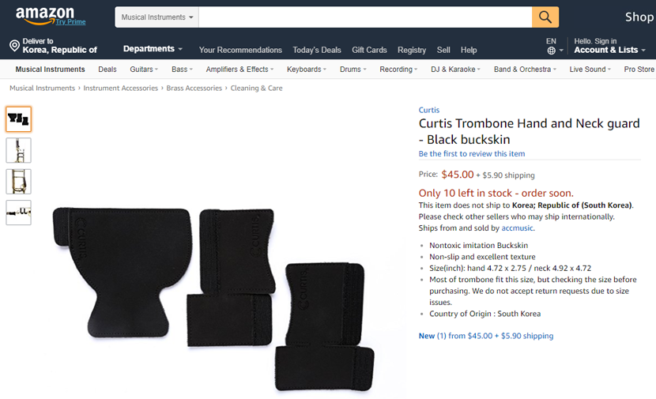Click into the search input field
This screenshot has height=399, width=656.
click(365, 17)
